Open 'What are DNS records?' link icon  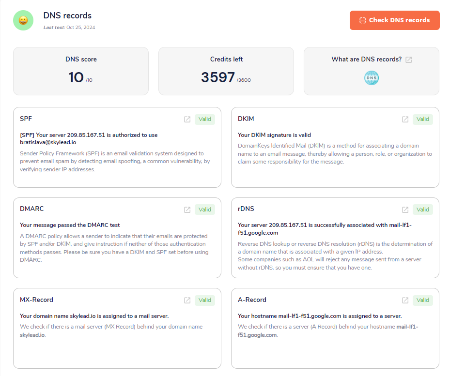click(409, 60)
